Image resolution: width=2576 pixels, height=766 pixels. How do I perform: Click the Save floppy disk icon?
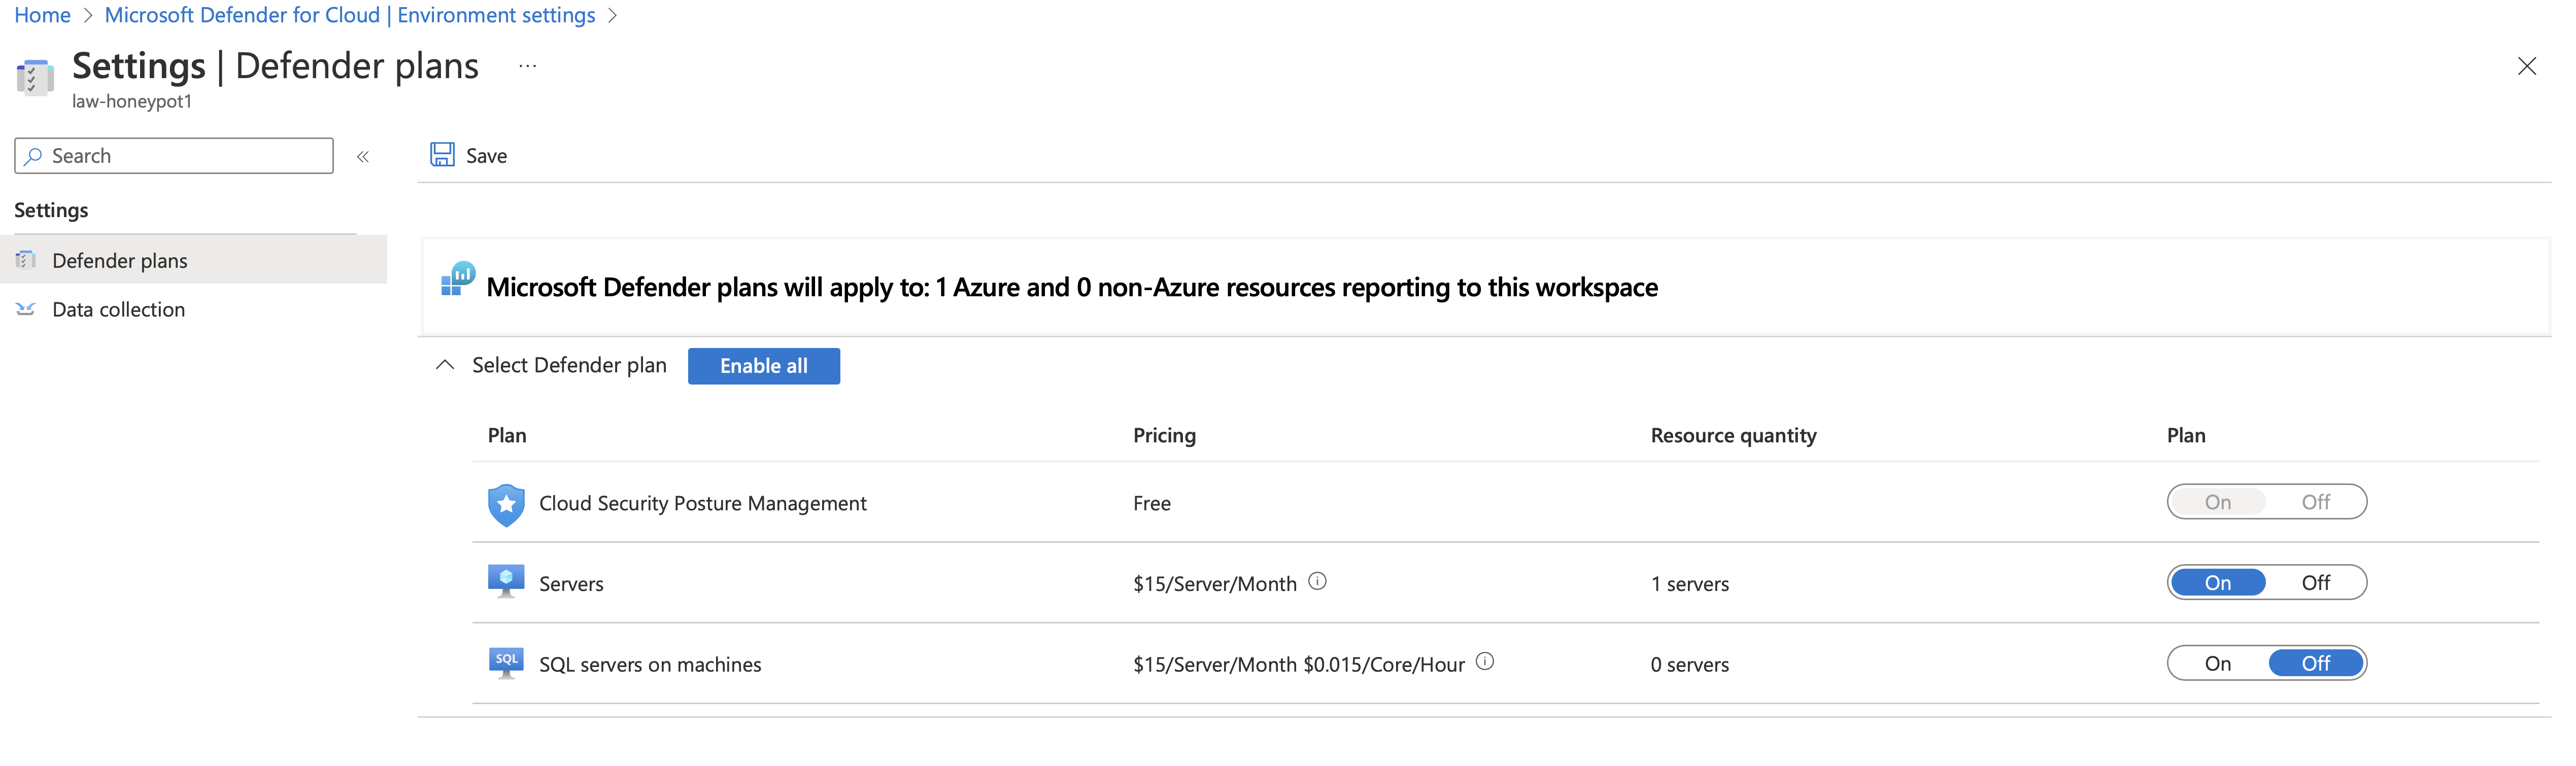pyautogui.click(x=442, y=155)
